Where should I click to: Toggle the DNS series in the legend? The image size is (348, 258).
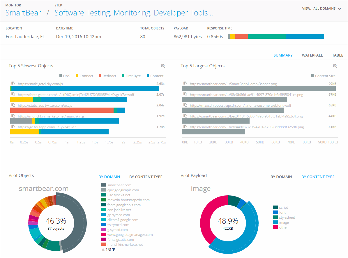[x=65, y=76]
